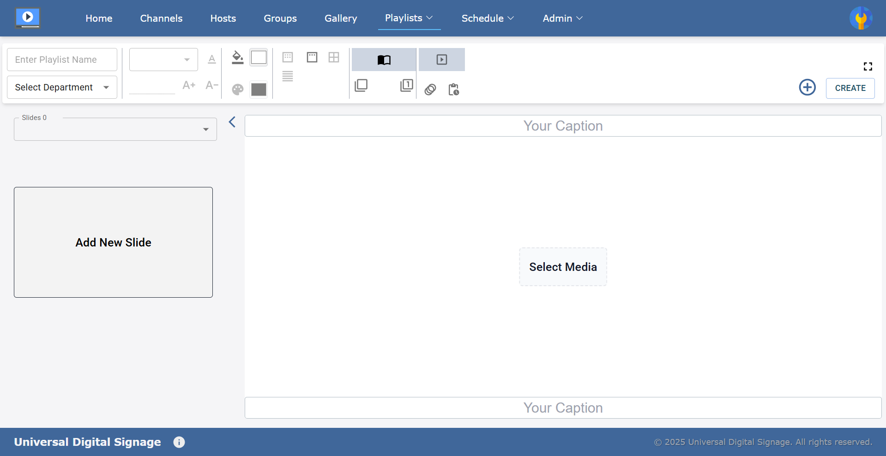The image size is (886, 456).
Task: Click the paint bucket fill icon
Action: tap(237, 58)
